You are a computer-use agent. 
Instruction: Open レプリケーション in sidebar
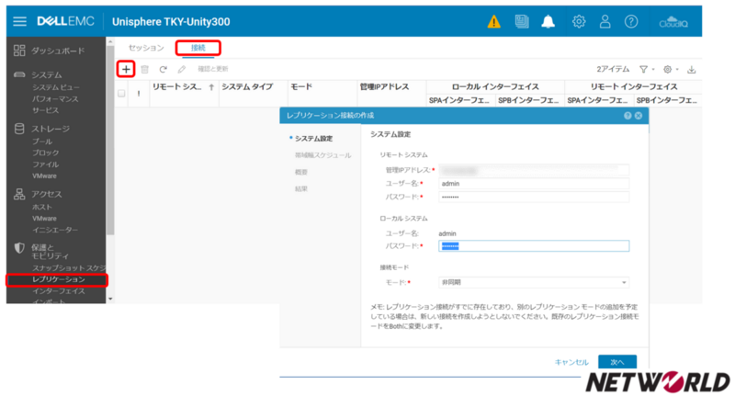click(x=57, y=280)
